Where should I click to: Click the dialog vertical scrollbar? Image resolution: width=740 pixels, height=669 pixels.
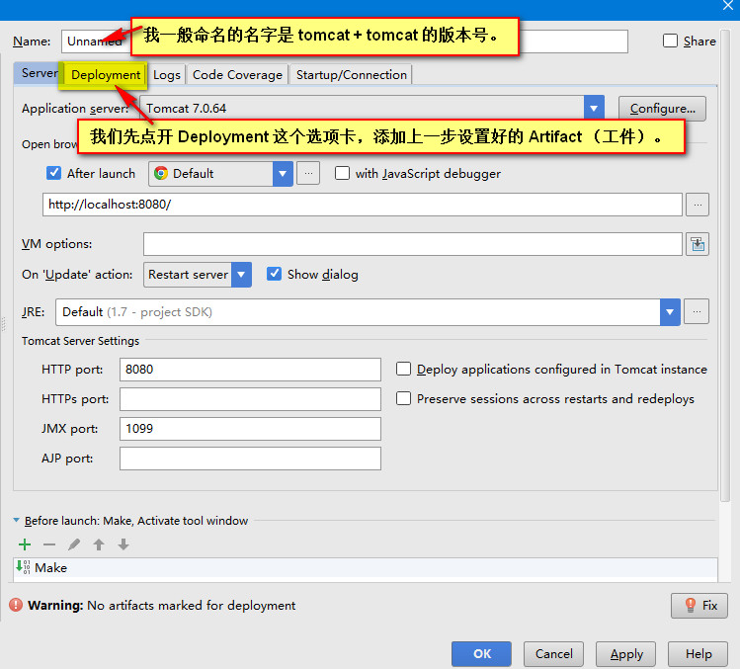click(726, 265)
